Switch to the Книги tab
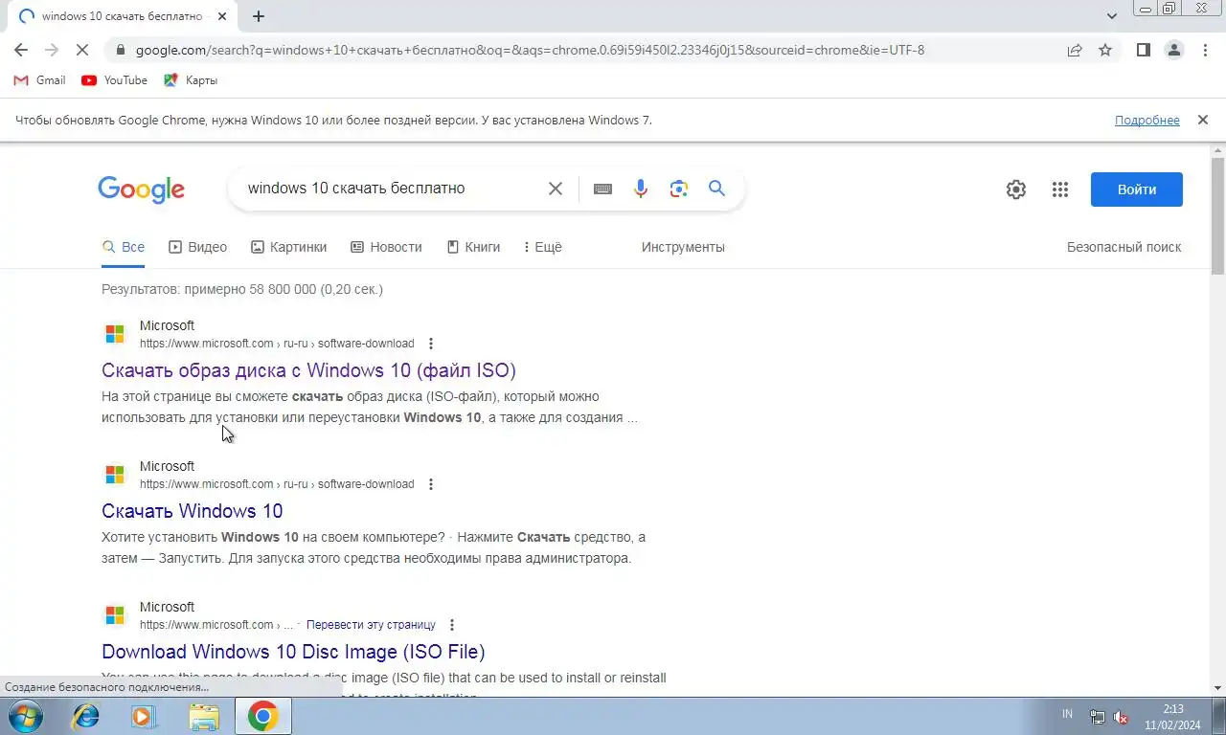Viewport: 1226px width, 735px height. [474, 247]
